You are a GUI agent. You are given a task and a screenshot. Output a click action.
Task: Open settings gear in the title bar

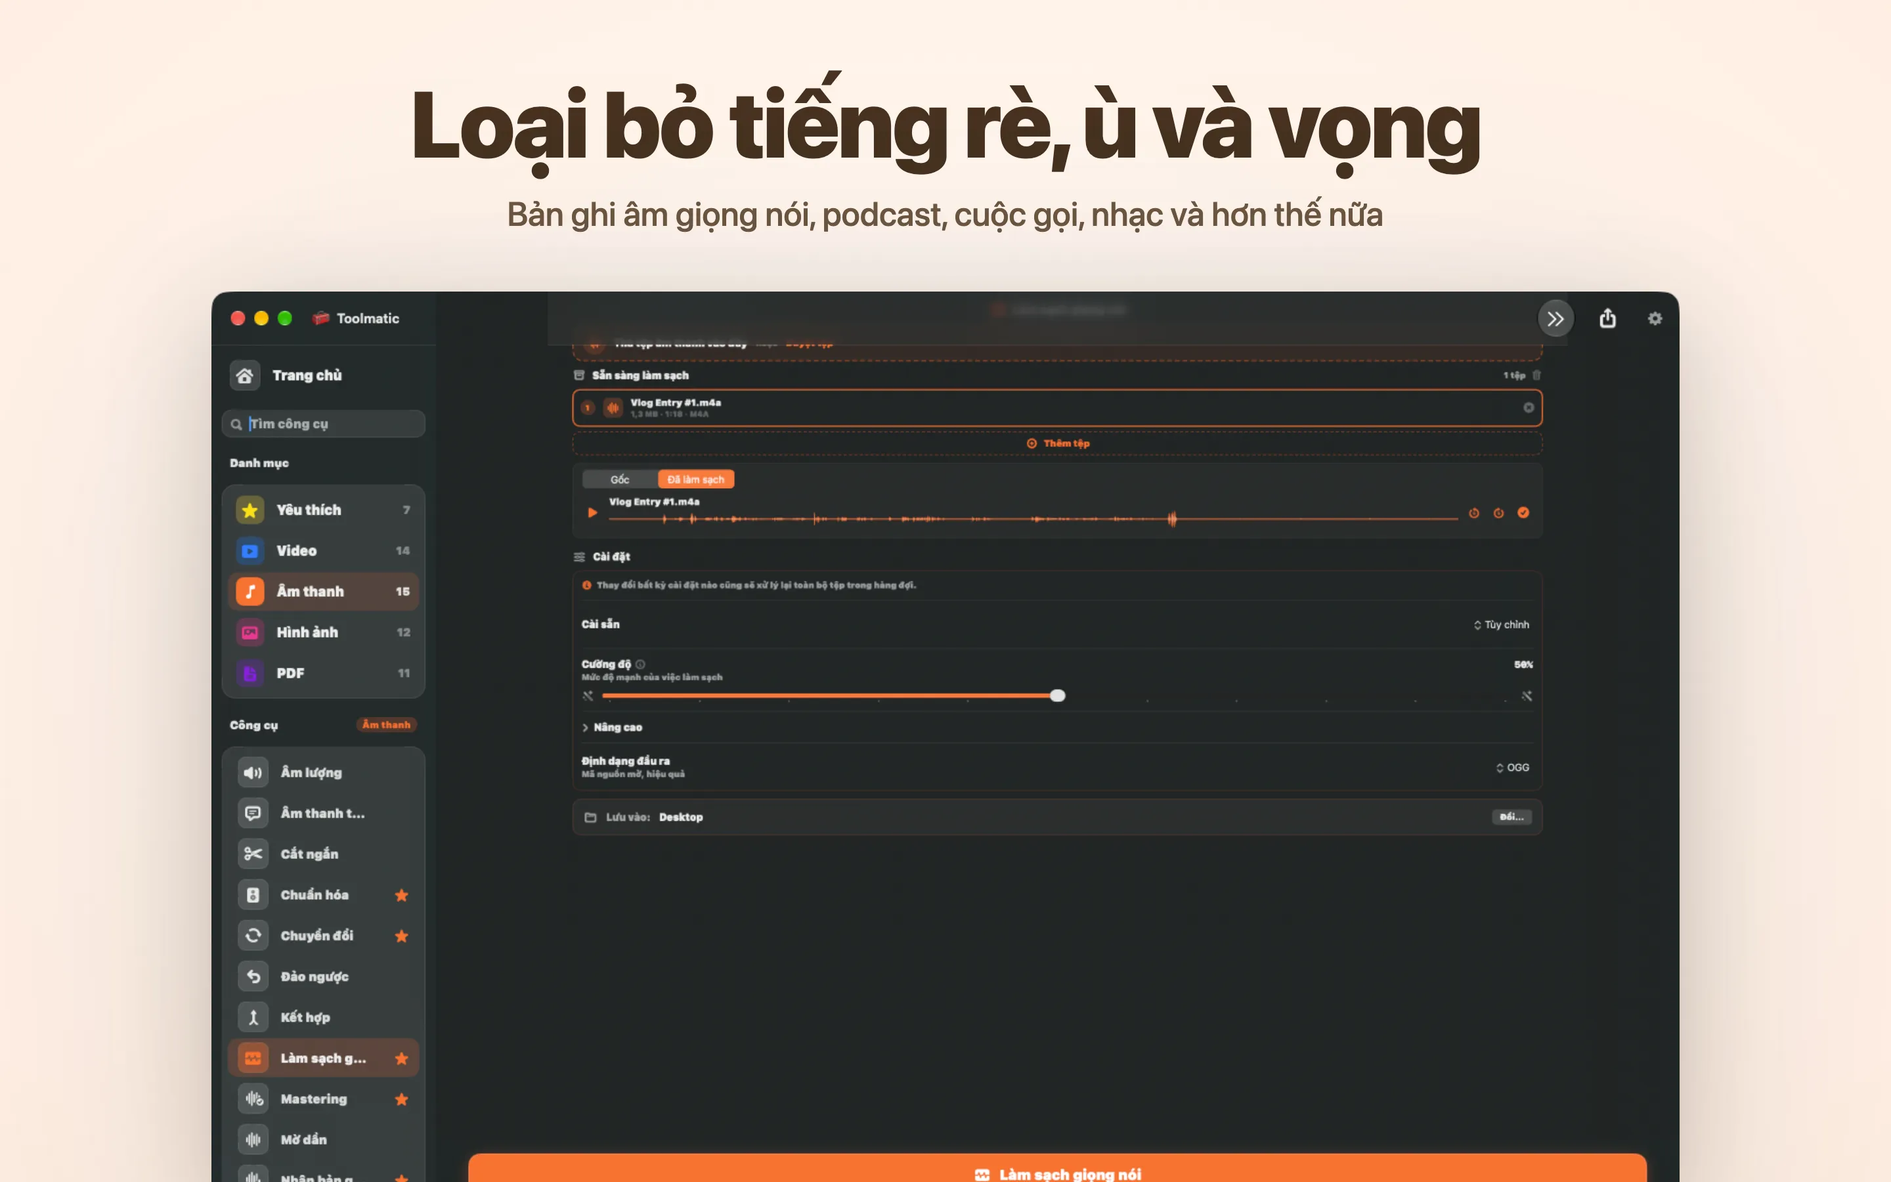[x=1655, y=318]
